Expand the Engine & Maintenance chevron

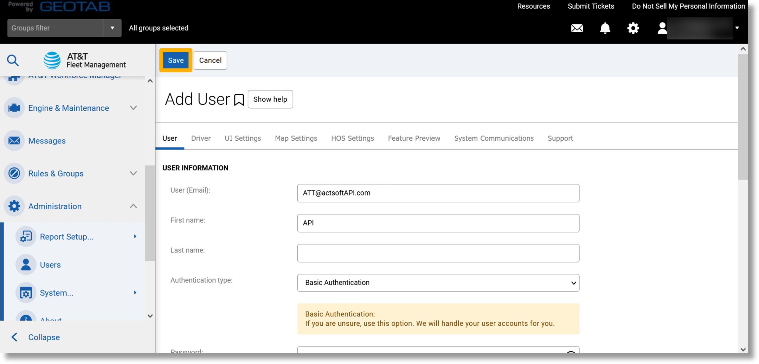pos(133,108)
